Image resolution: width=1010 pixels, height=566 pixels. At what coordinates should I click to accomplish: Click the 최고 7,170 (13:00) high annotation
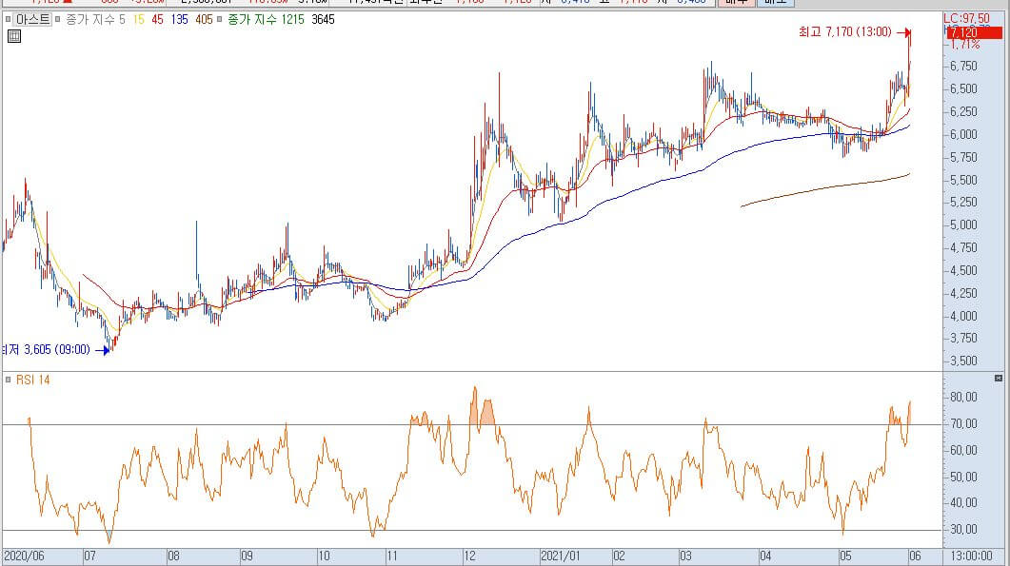coord(845,31)
